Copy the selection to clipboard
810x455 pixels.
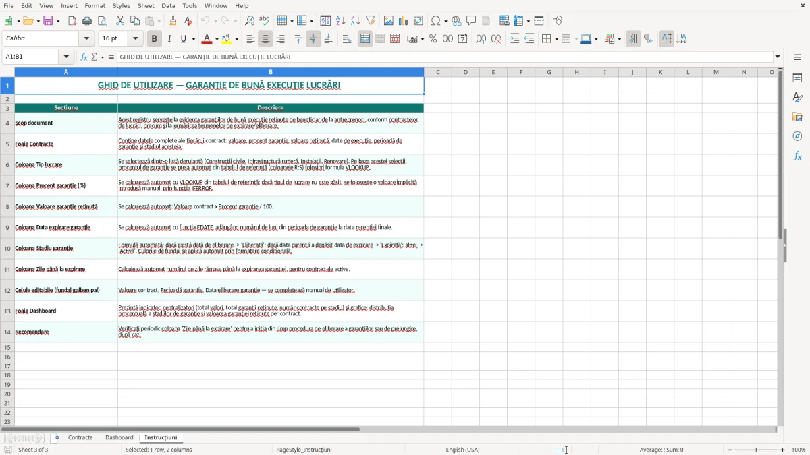click(134, 21)
